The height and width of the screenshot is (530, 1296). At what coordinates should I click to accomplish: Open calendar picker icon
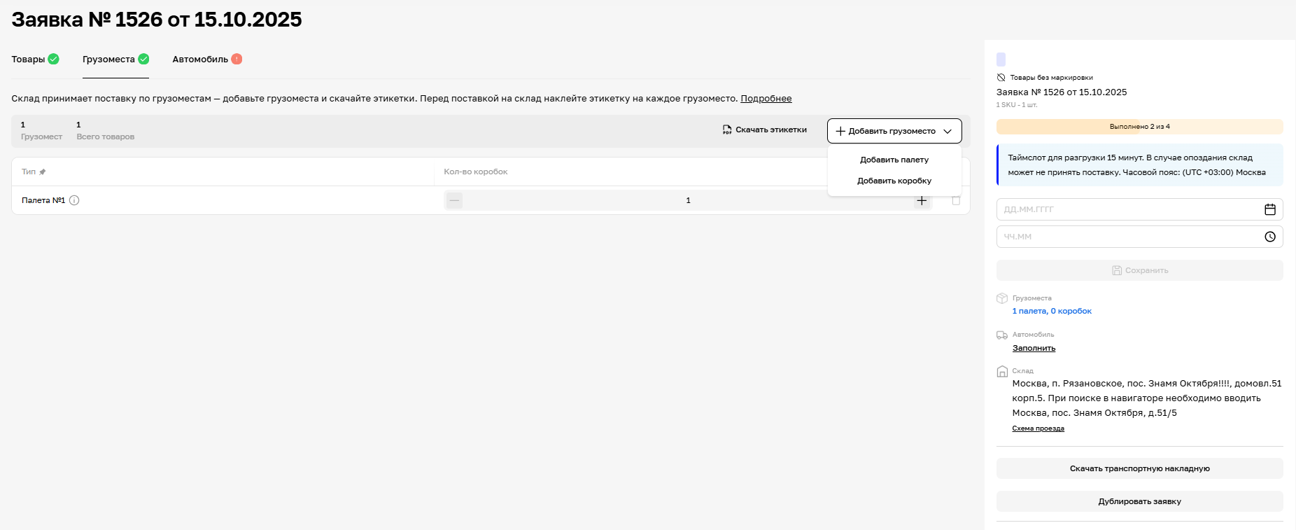click(1270, 209)
